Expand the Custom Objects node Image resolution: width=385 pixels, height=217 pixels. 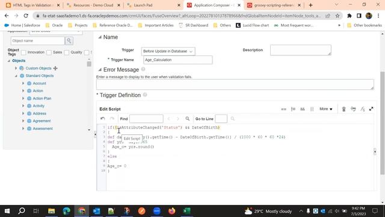(x=16, y=68)
